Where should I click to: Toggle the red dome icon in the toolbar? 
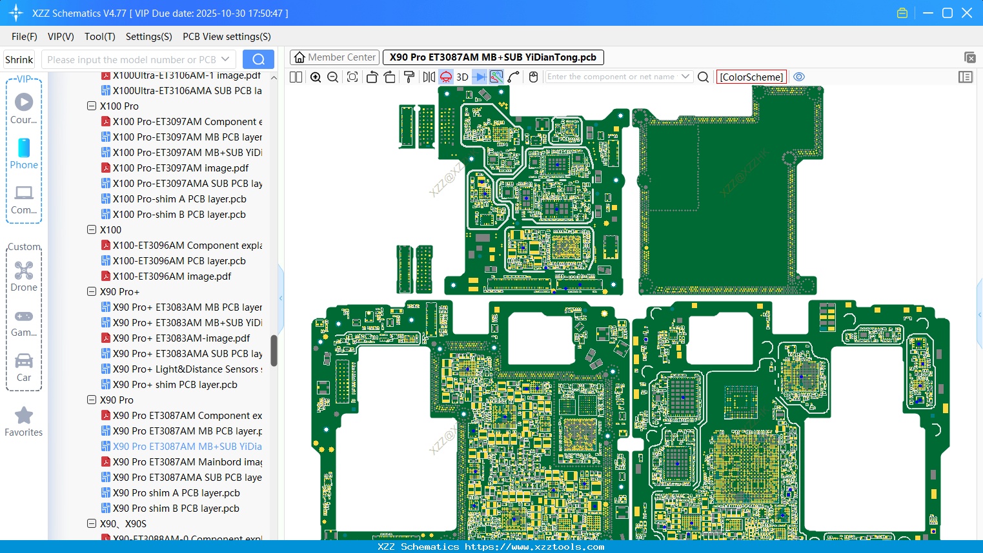coord(446,77)
